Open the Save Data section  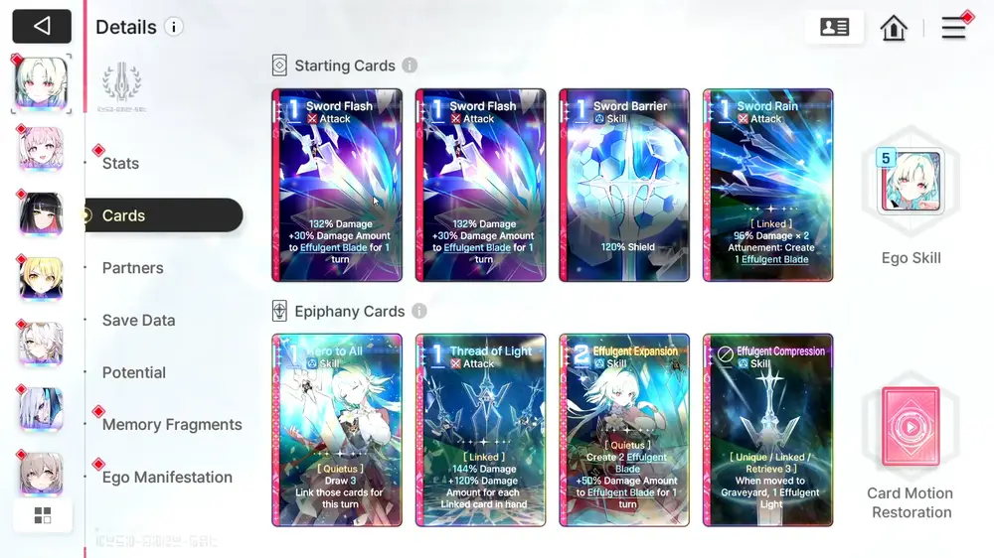click(138, 321)
